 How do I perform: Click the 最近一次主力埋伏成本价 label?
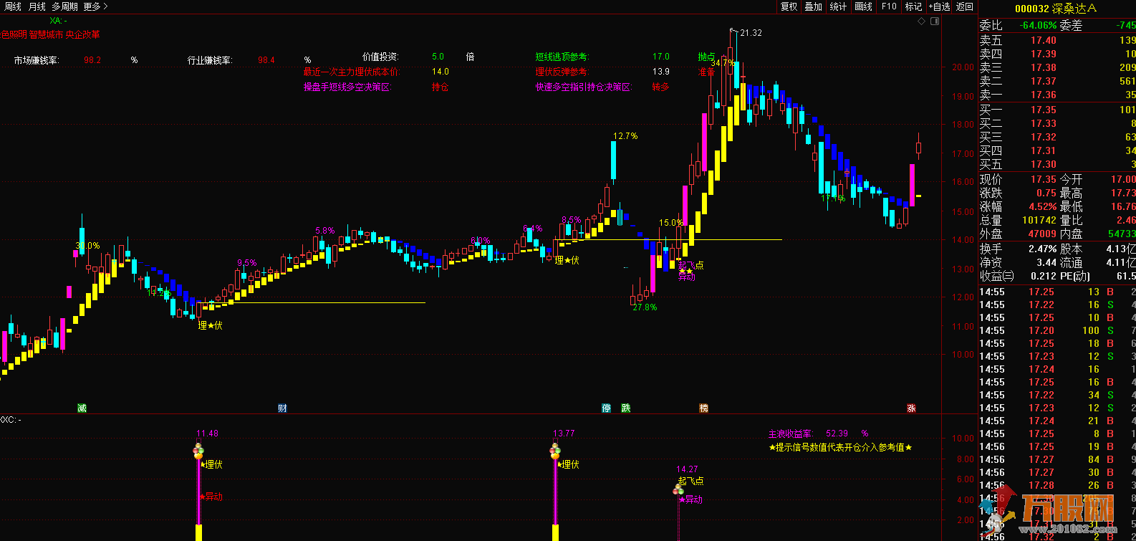352,72
